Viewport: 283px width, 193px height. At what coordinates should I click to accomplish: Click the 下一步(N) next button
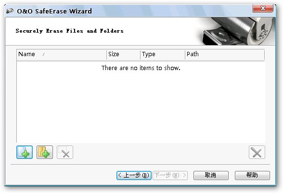170,175
